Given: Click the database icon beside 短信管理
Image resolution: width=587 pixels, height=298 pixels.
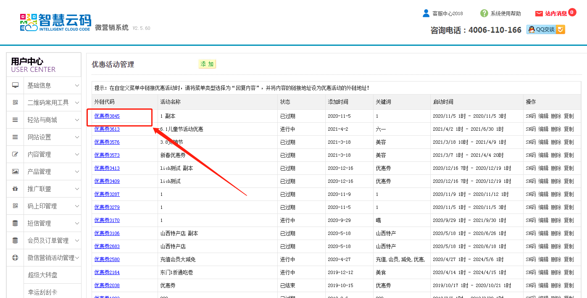Looking at the screenshot, I should (x=16, y=223).
